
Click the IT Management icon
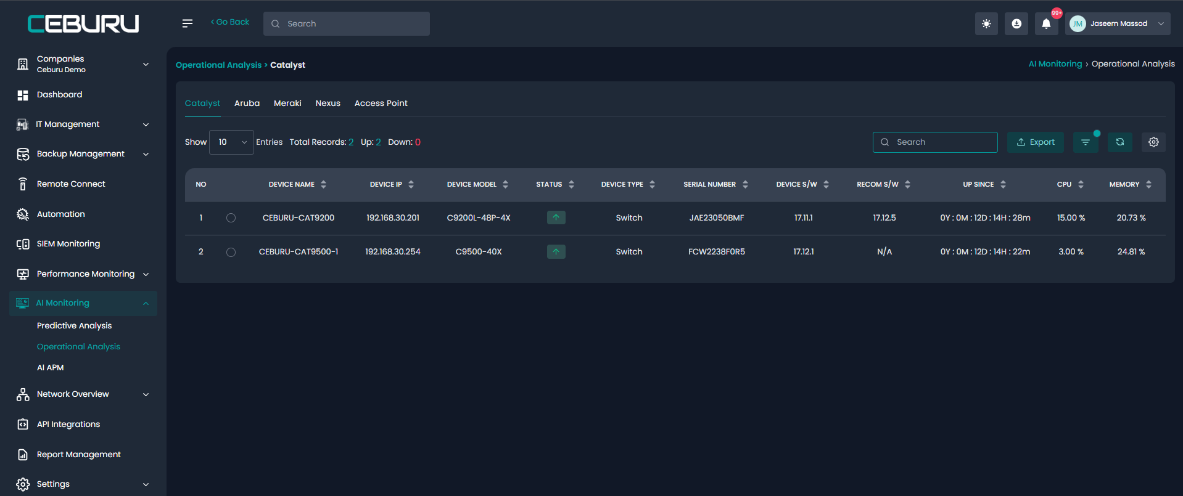tap(23, 124)
